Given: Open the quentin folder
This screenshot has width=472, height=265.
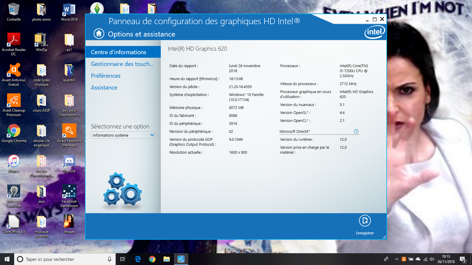Looking at the screenshot, I should pos(69,73).
